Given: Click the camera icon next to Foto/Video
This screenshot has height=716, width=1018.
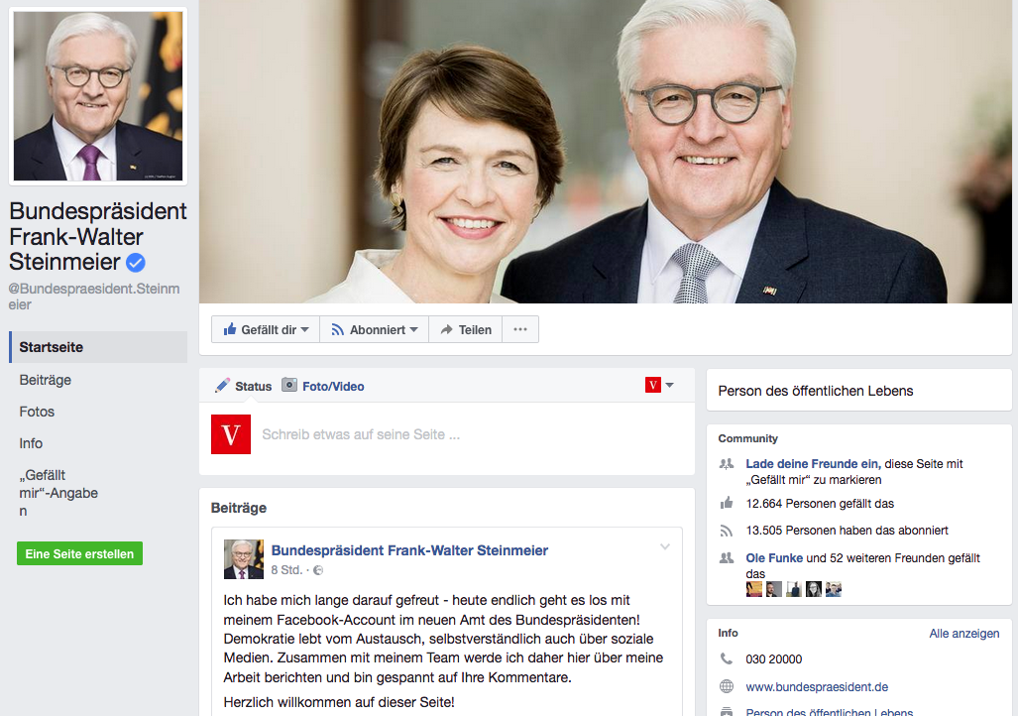Looking at the screenshot, I should pyautogui.click(x=288, y=386).
